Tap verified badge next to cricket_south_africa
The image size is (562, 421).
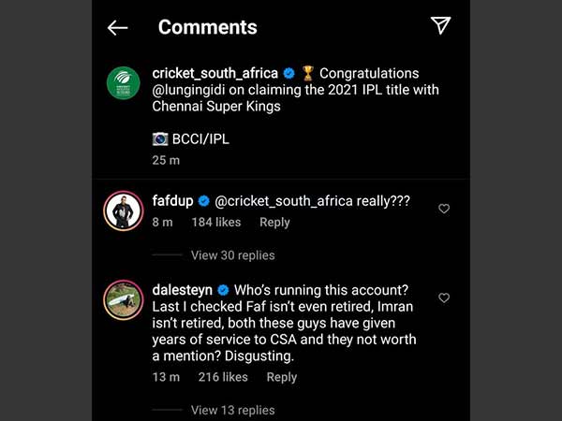[289, 73]
